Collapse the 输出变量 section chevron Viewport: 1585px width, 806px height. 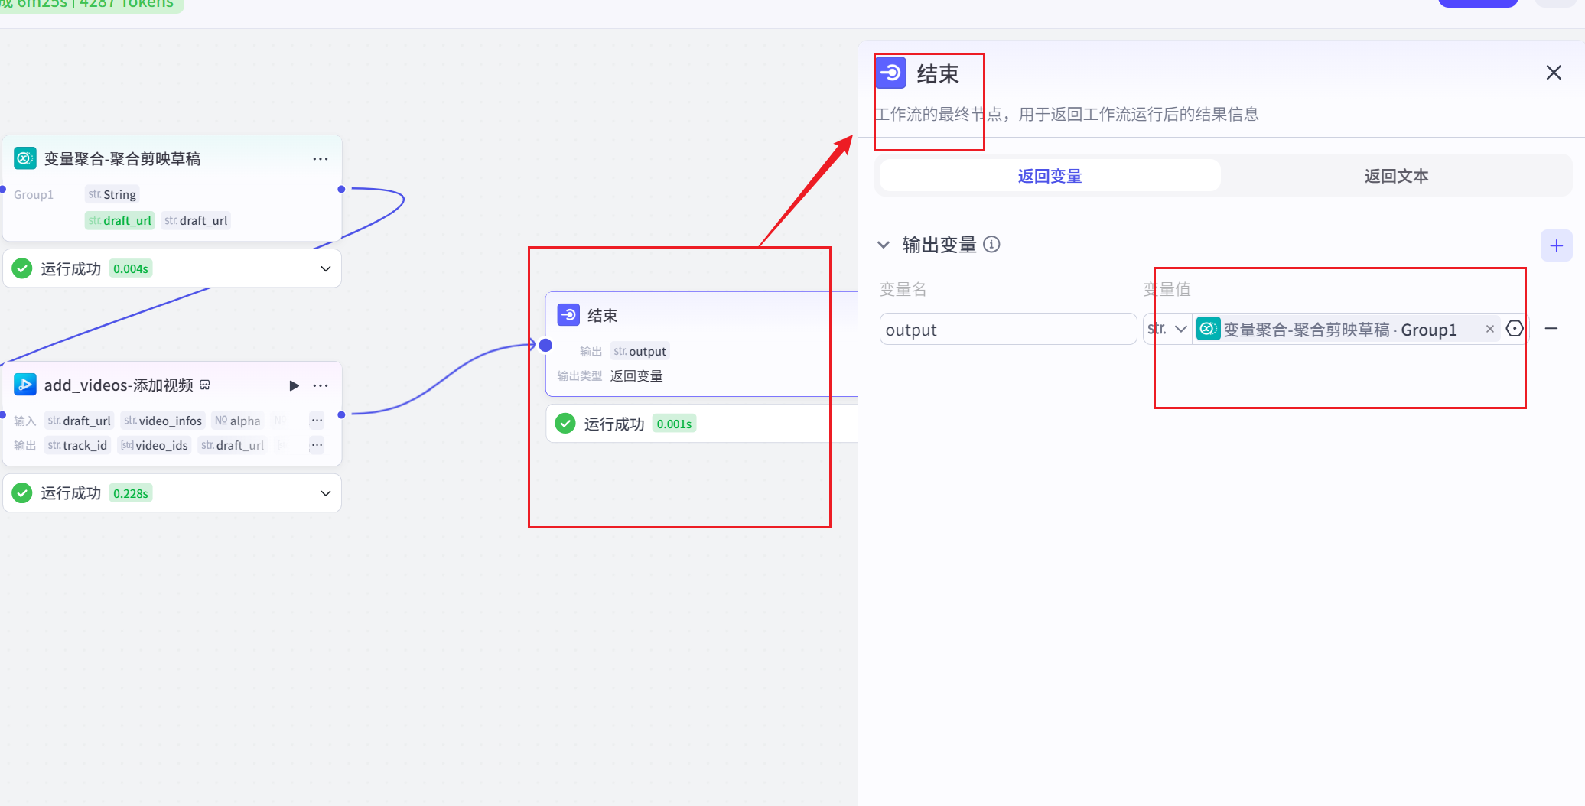coord(884,244)
